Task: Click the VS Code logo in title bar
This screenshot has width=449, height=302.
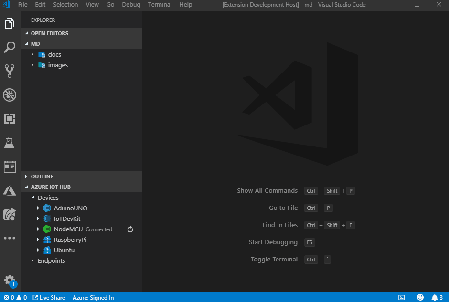Action: click(x=6, y=4)
